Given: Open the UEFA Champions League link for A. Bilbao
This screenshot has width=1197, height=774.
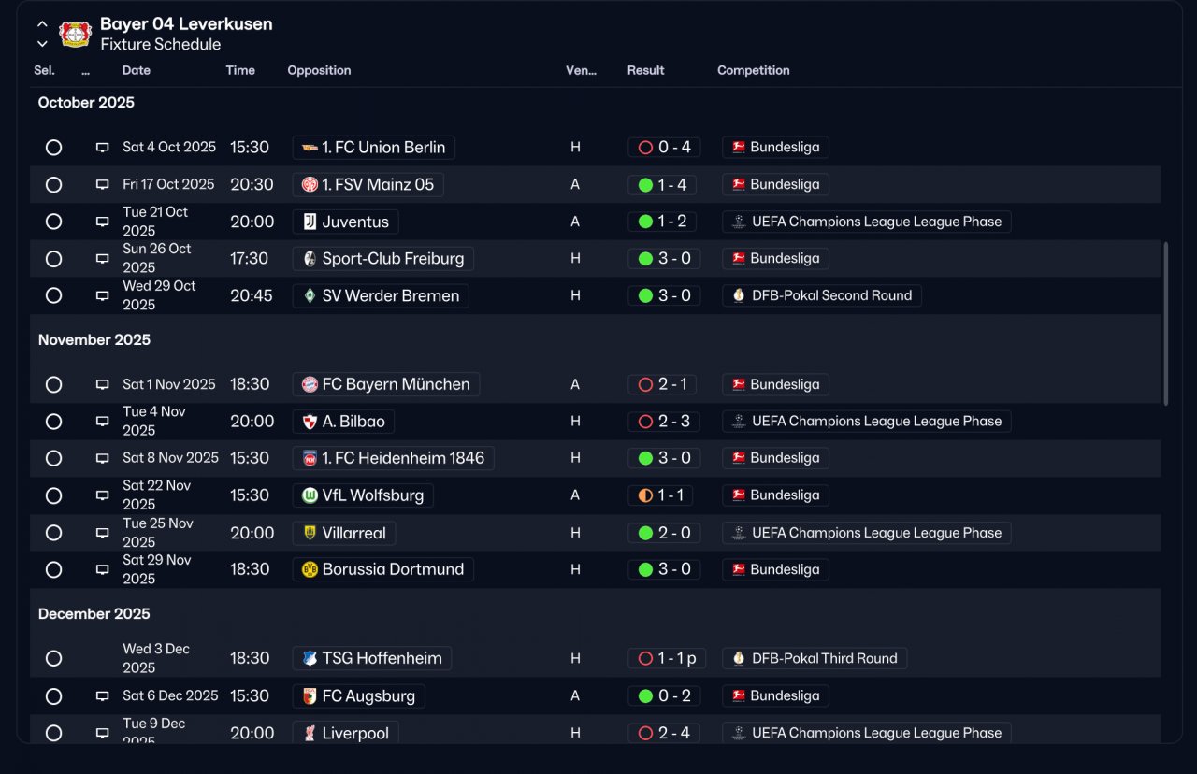Looking at the screenshot, I should pos(866,422).
